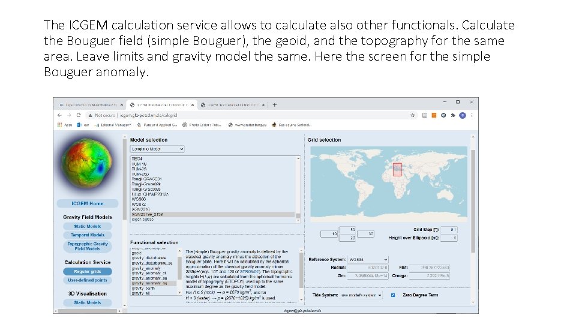Open Temporal Models
The image size is (576, 324).
point(88,235)
